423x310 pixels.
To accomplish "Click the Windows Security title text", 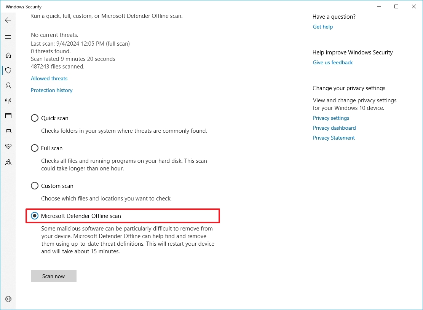I will click(x=24, y=7).
